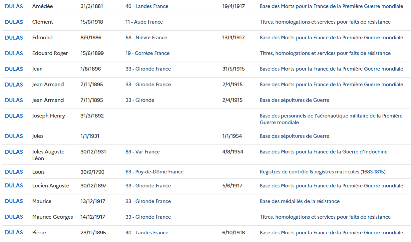Select '33 - Gironde' in sépultures row
The height and width of the screenshot is (242, 411).
[140, 100]
